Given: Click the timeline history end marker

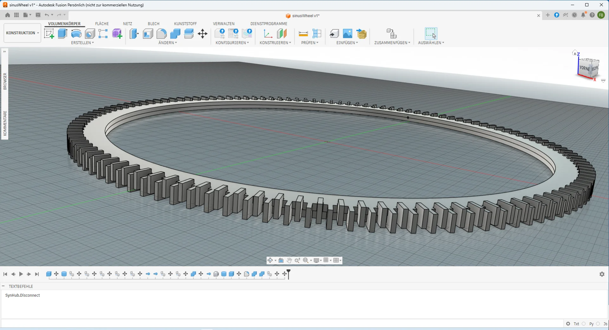Looking at the screenshot, I should (x=289, y=274).
